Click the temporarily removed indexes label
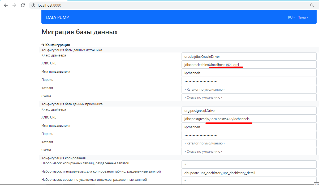The image size is (319, 185). 94,180
